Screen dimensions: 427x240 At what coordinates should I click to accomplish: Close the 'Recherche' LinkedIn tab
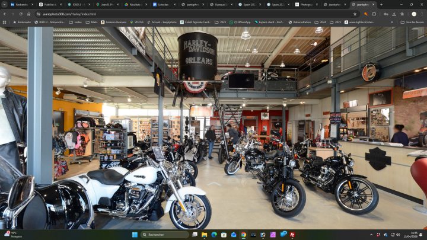(x=33, y=4)
